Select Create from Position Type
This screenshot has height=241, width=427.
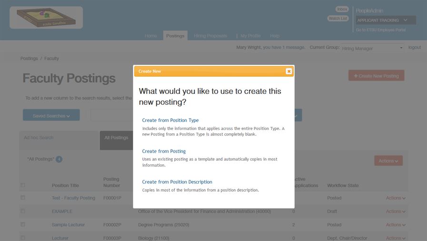[x=170, y=120]
